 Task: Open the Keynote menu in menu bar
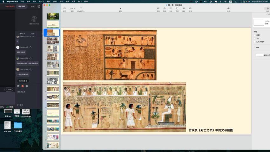[x=12, y=1]
